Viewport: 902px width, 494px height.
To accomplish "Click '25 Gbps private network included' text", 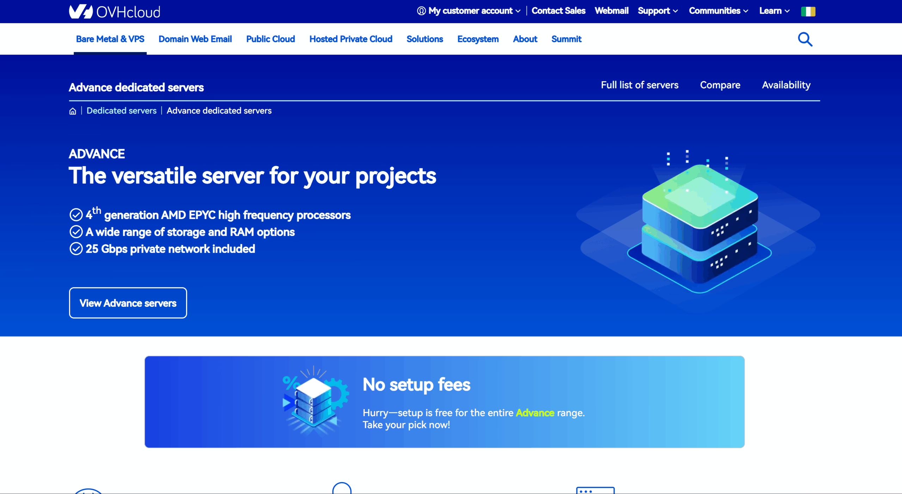I will click(x=171, y=249).
